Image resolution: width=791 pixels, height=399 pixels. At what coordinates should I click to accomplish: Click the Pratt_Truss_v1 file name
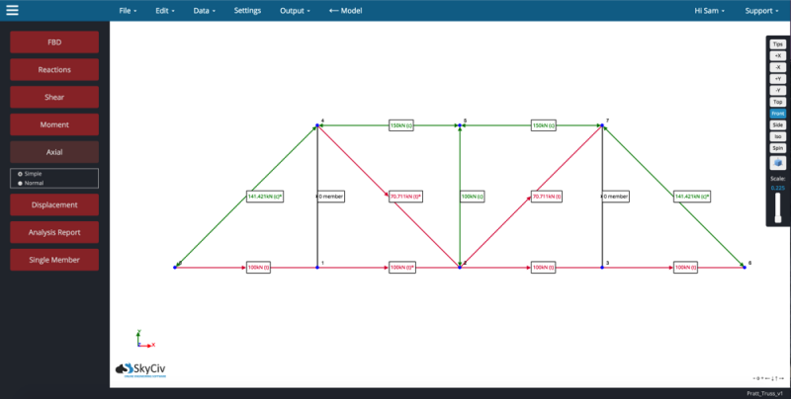[764, 393]
